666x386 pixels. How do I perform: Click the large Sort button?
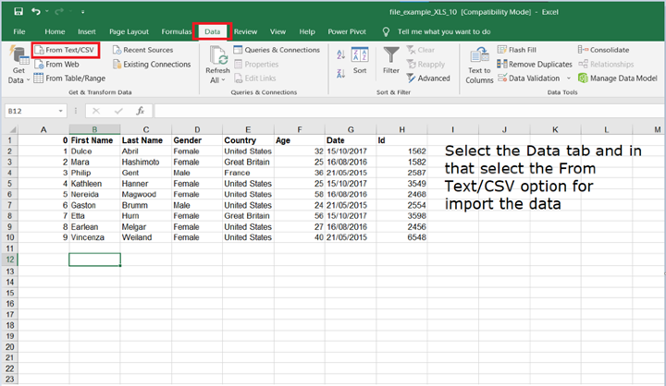point(359,62)
